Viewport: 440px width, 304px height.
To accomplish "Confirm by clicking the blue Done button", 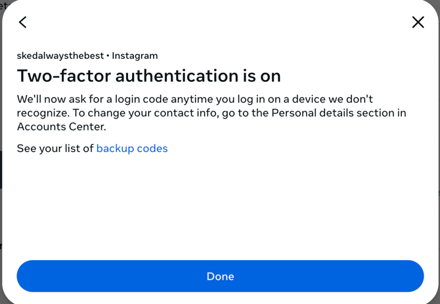I will coord(220,276).
